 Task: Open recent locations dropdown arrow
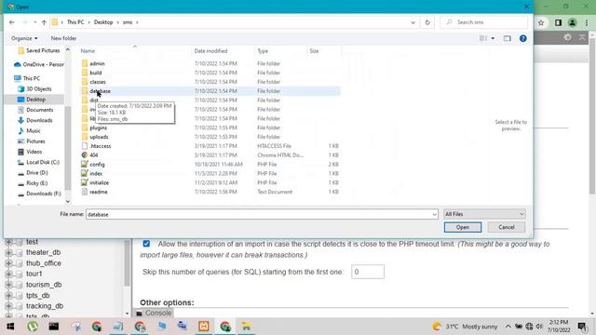point(34,22)
